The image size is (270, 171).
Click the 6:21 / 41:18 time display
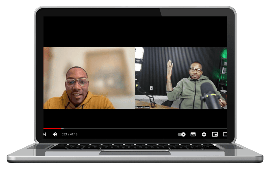(70, 134)
